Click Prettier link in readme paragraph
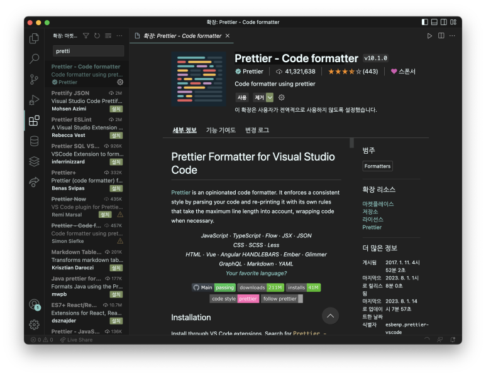 coord(180,193)
